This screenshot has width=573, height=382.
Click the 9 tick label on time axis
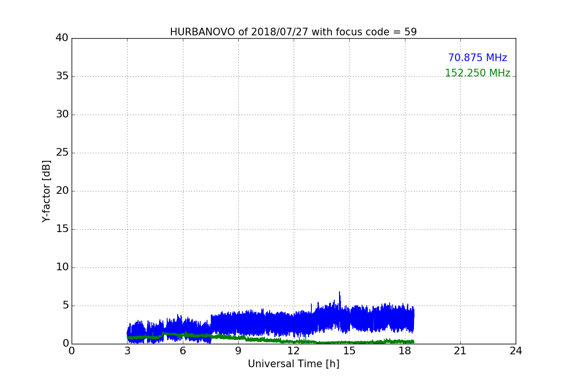click(238, 351)
